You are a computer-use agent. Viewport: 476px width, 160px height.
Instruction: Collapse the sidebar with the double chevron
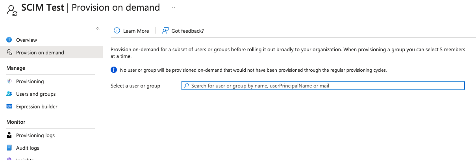point(98,28)
